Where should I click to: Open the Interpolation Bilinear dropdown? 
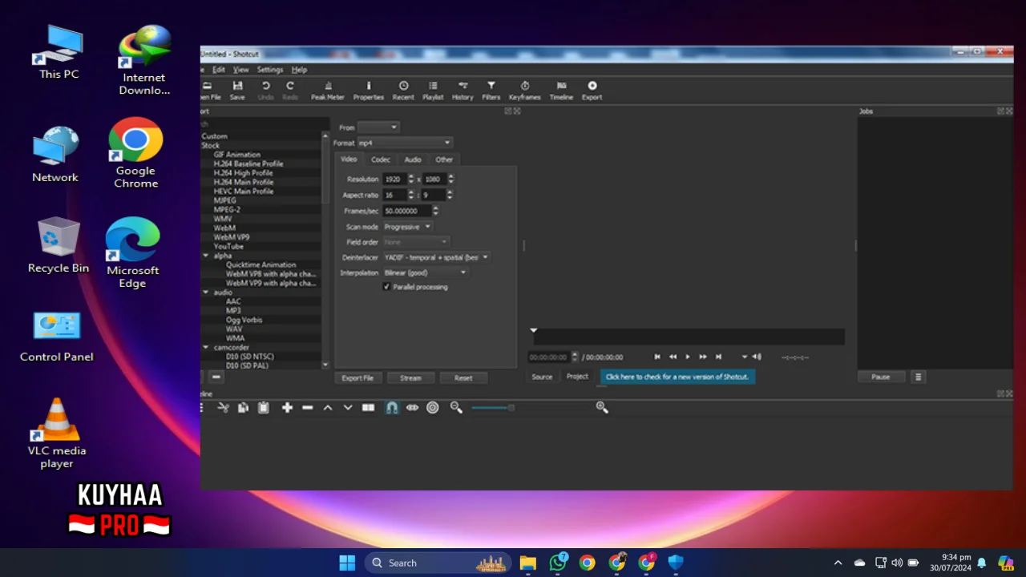[x=425, y=272]
